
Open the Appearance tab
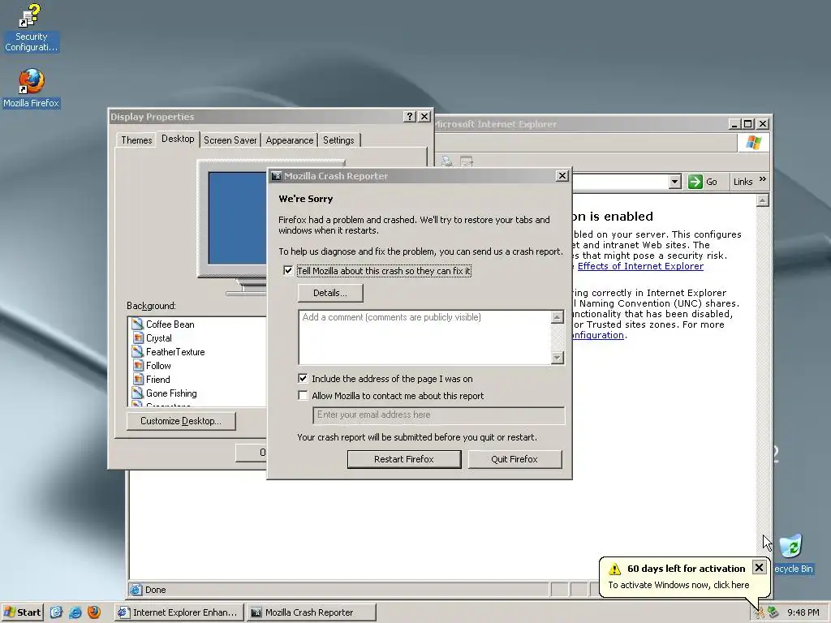click(290, 140)
